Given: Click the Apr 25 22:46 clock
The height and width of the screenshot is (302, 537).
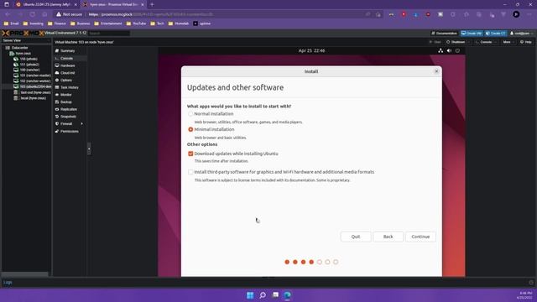Looking at the screenshot, I should [x=311, y=50].
